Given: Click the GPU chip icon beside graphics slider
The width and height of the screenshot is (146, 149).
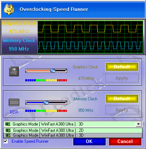Looking at the screenshot, I should coord(14,72).
